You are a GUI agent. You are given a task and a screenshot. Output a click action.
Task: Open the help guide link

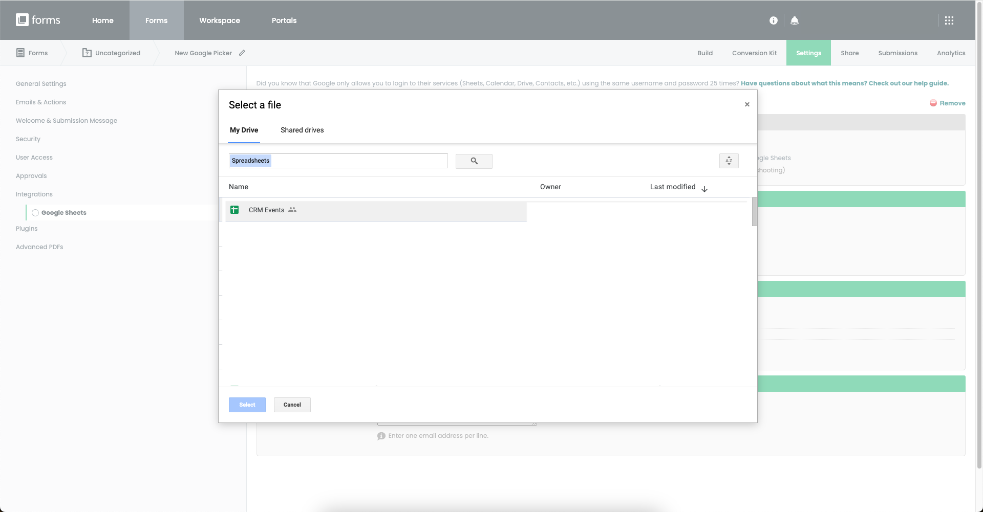point(845,83)
